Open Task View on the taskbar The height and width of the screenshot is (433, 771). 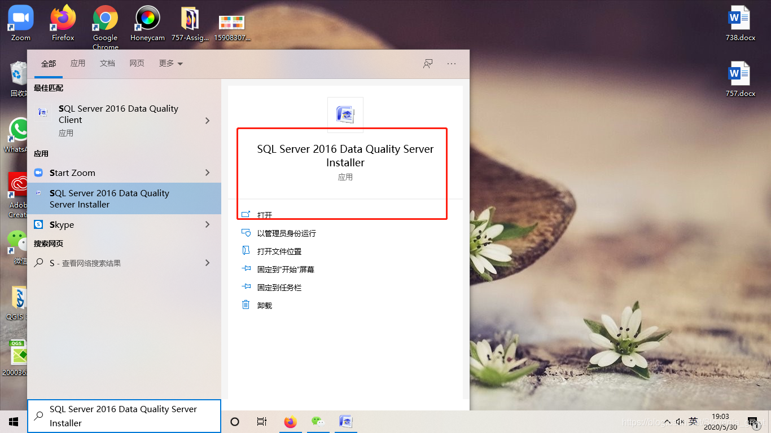pyautogui.click(x=262, y=422)
